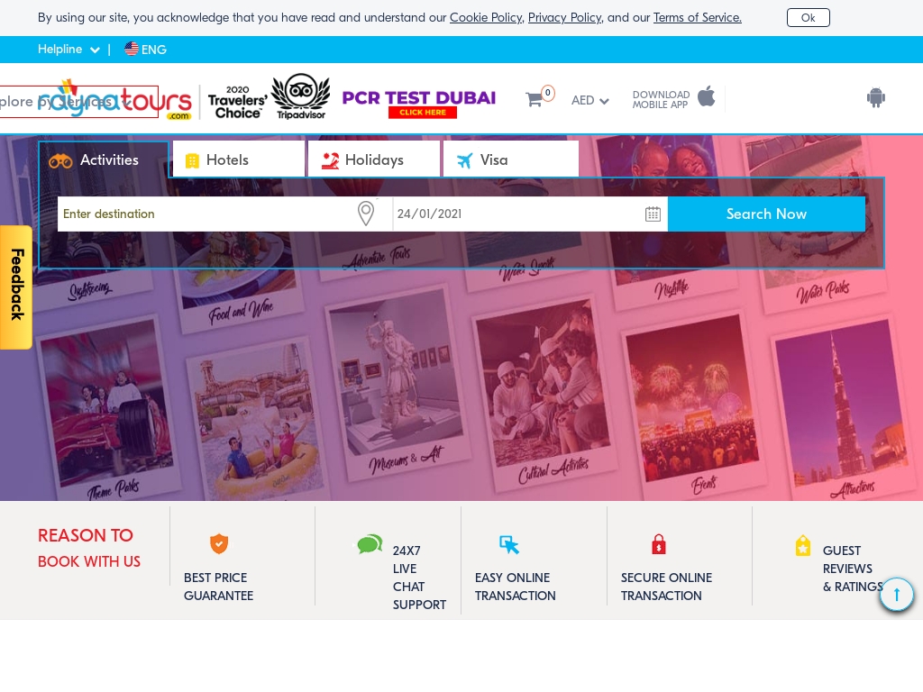Click the US flag language icon

[x=132, y=49]
